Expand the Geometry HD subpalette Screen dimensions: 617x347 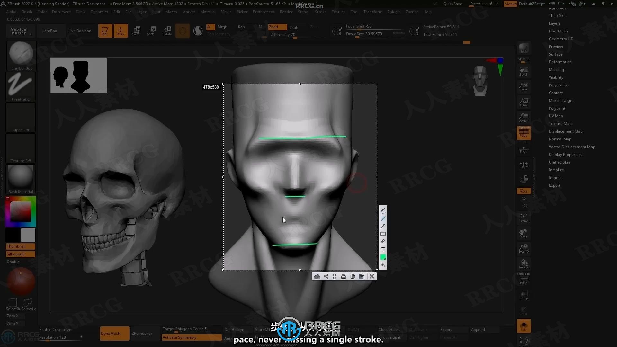[x=561, y=39]
